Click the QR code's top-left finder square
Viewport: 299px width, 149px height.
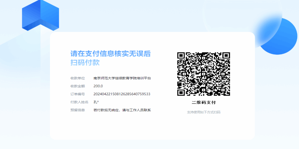point(181,56)
